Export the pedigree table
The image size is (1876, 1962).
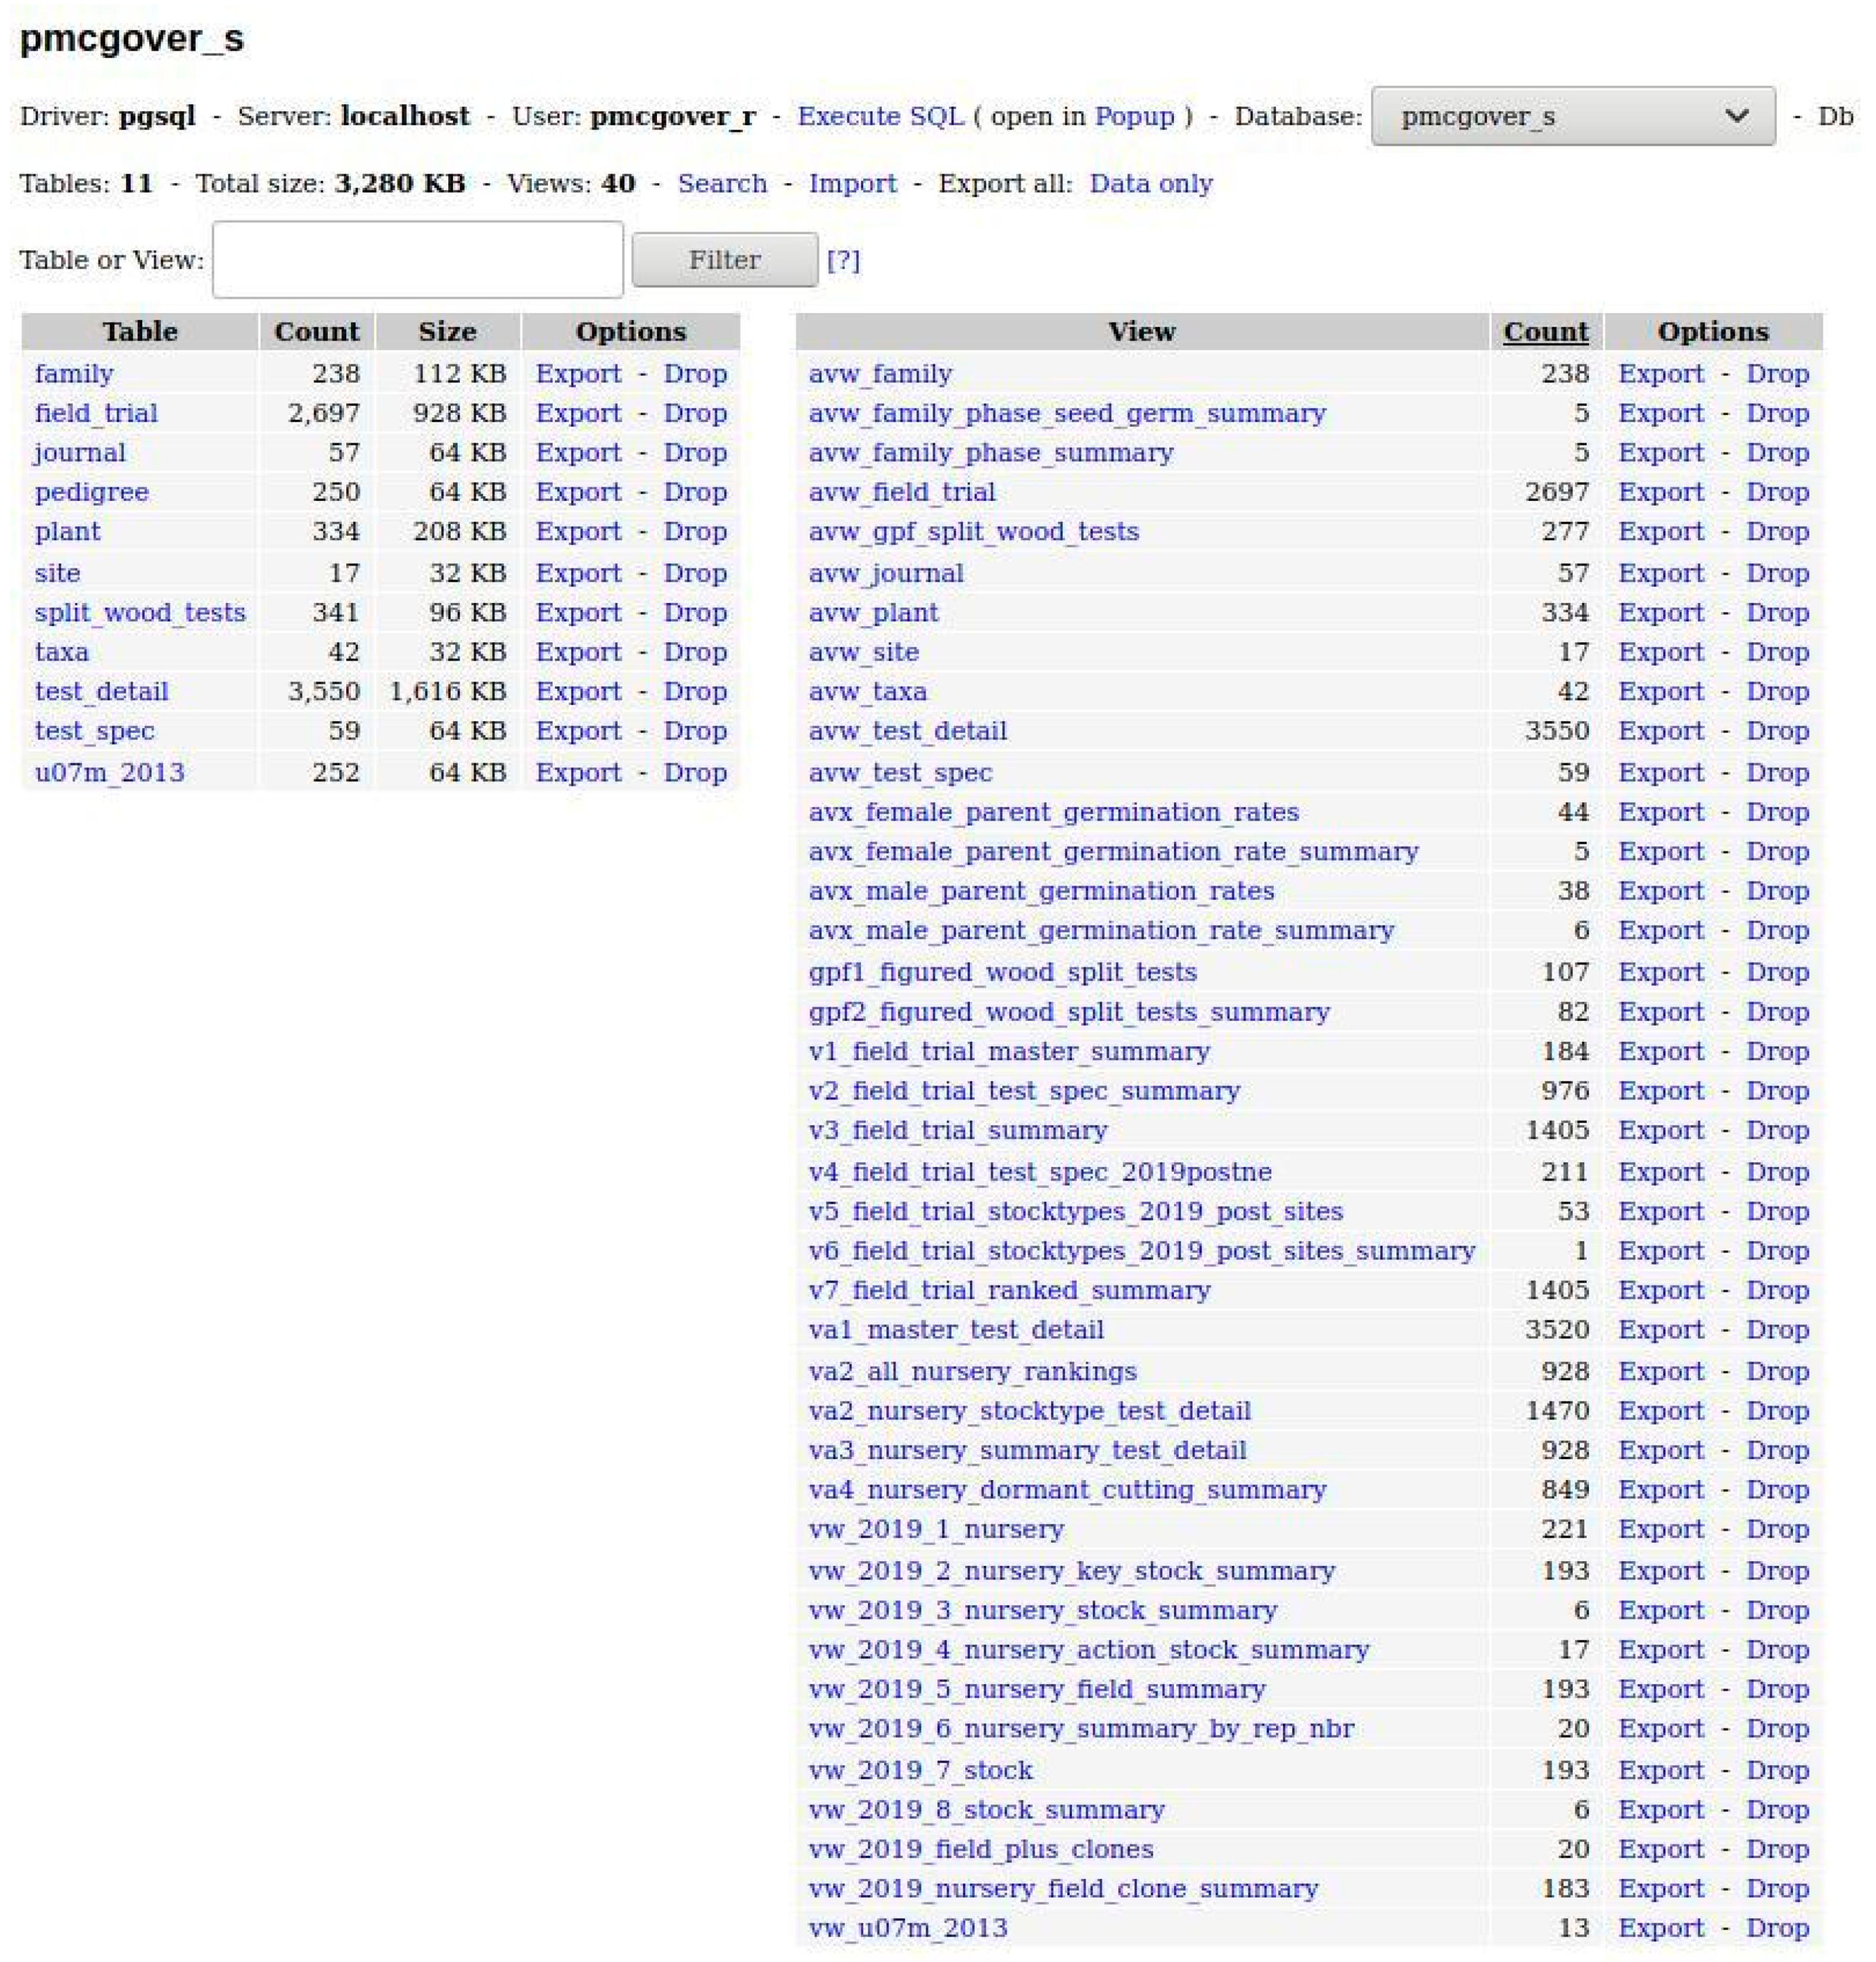coord(578,492)
